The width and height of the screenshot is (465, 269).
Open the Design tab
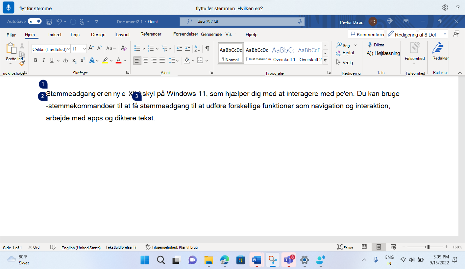pos(98,35)
